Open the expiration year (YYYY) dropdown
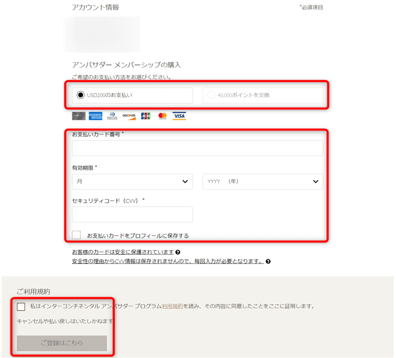 point(262,181)
